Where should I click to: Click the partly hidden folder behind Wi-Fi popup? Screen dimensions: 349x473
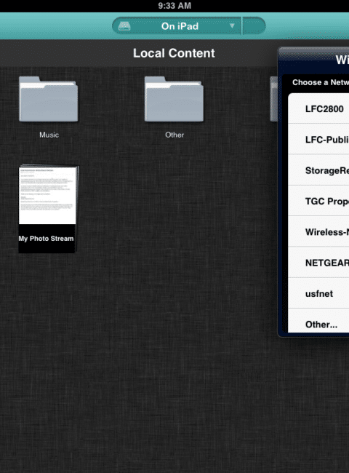[273, 99]
